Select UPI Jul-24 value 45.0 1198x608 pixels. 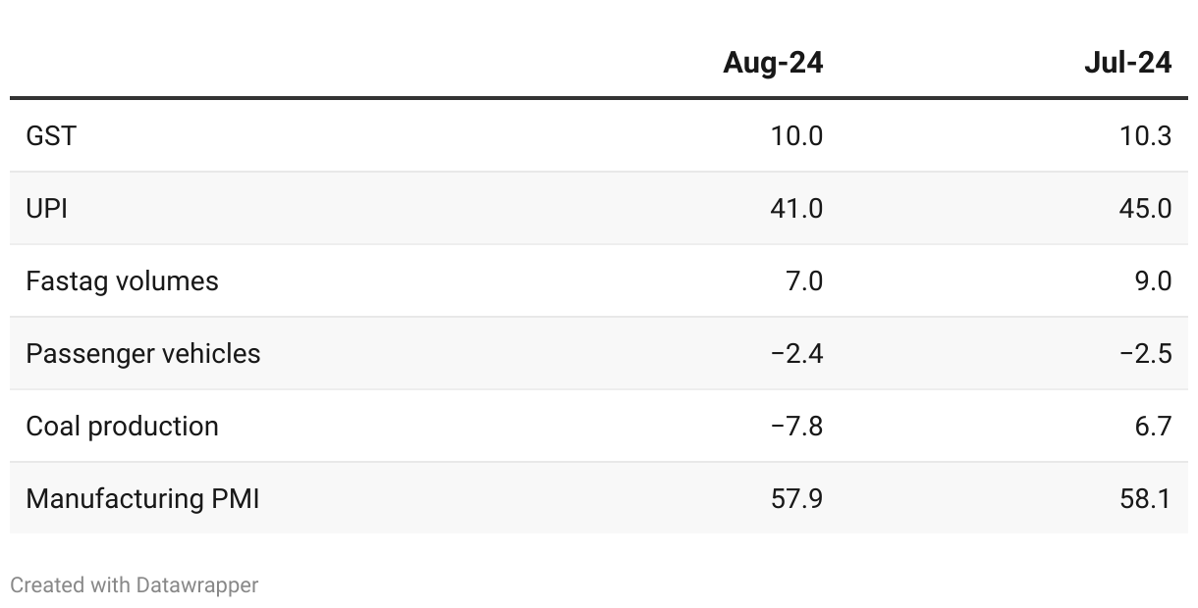point(1145,209)
